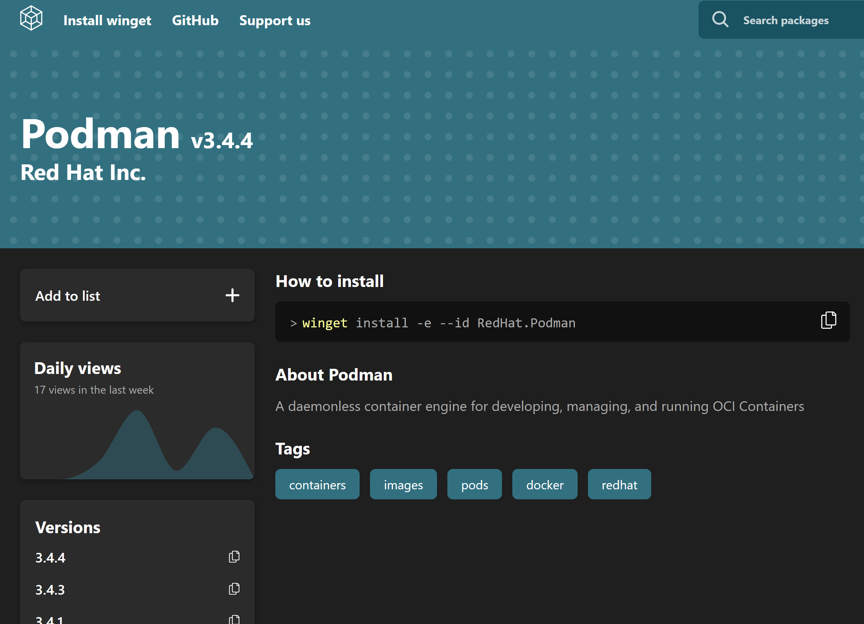Select the docker tag

(x=544, y=484)
